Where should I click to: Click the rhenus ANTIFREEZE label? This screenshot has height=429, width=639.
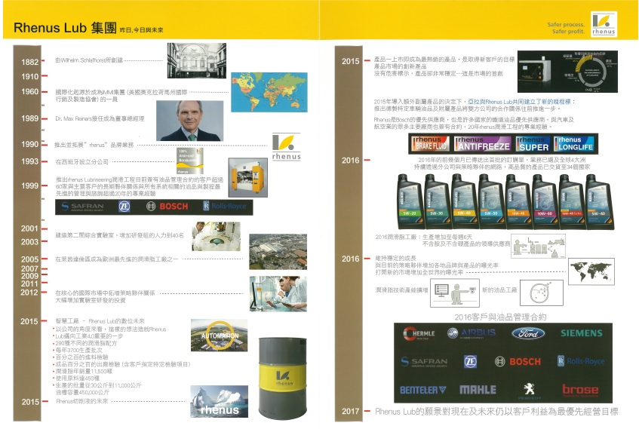[483, 143]
